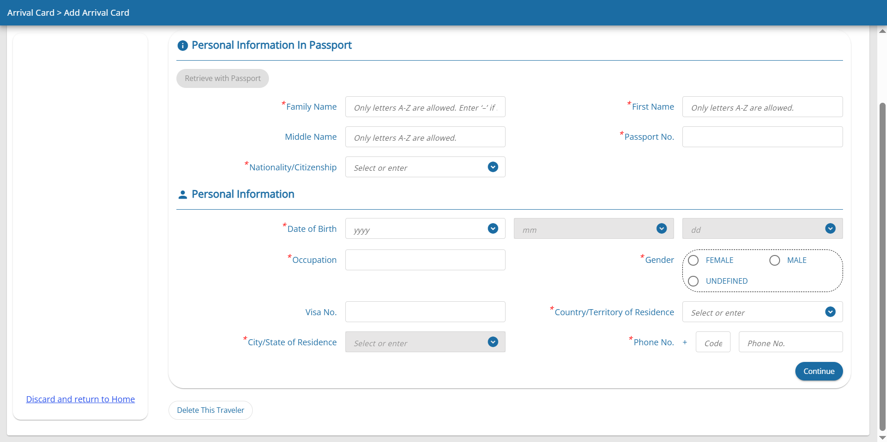Image resolution: width=887 pixels, height=442 pixels.
Task: Click the Passport No. input field
Action: [762, 137]
